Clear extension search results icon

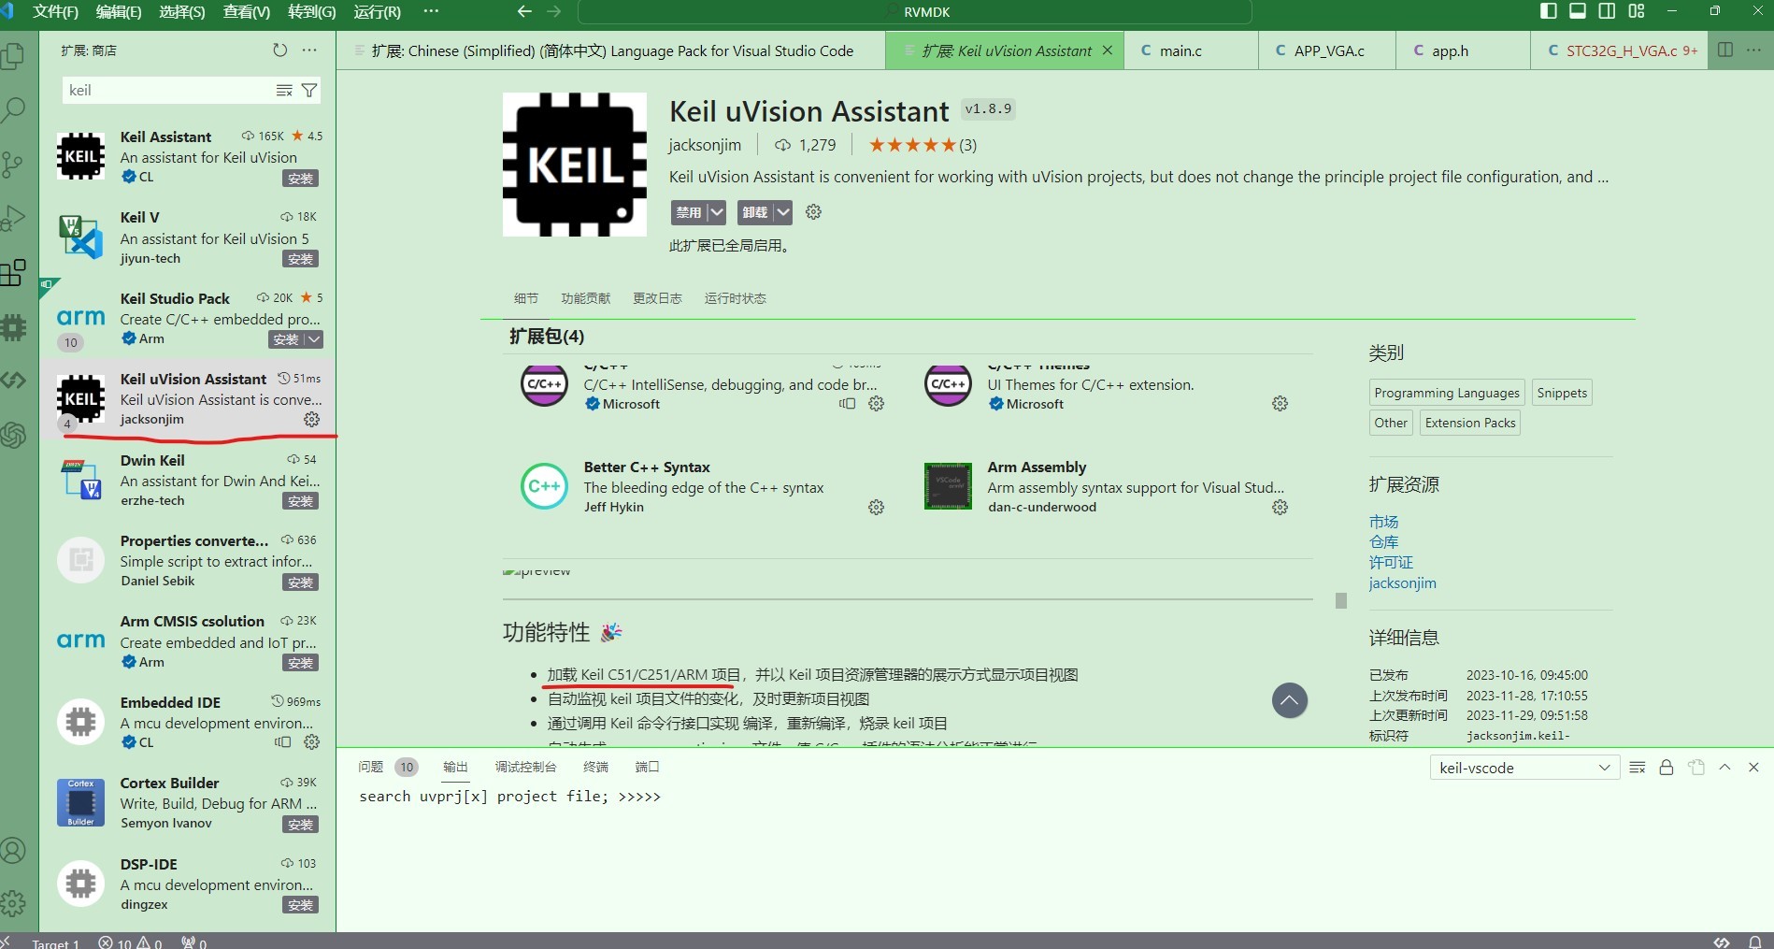click(284, 91)
